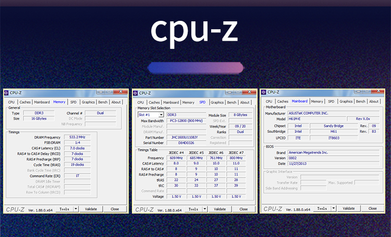
Task: Click the Module Size field 8 GBytes
Action: tap(240, 115)
